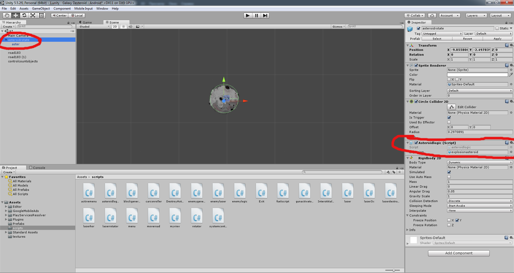514x273 pixels.
Task: Switch to the Console tab
Action: click(x=37, y=168)
